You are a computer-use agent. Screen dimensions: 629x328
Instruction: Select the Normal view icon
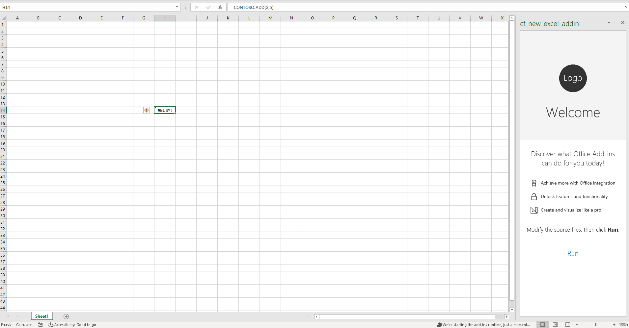[543, 325]
